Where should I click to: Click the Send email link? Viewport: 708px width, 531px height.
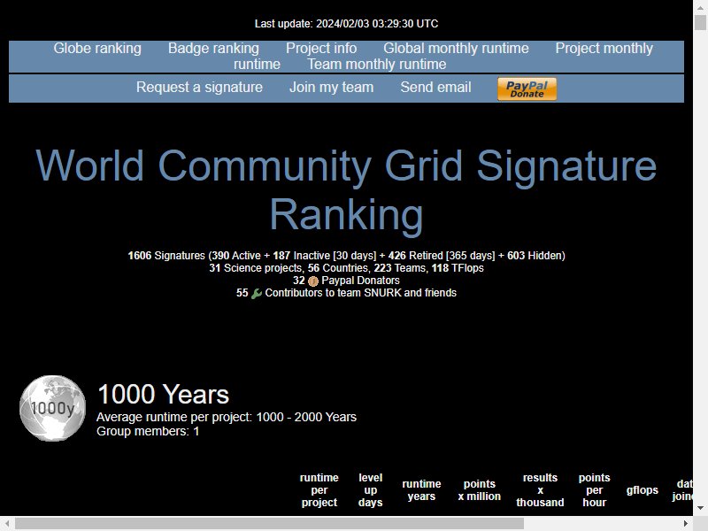[435, 87]
